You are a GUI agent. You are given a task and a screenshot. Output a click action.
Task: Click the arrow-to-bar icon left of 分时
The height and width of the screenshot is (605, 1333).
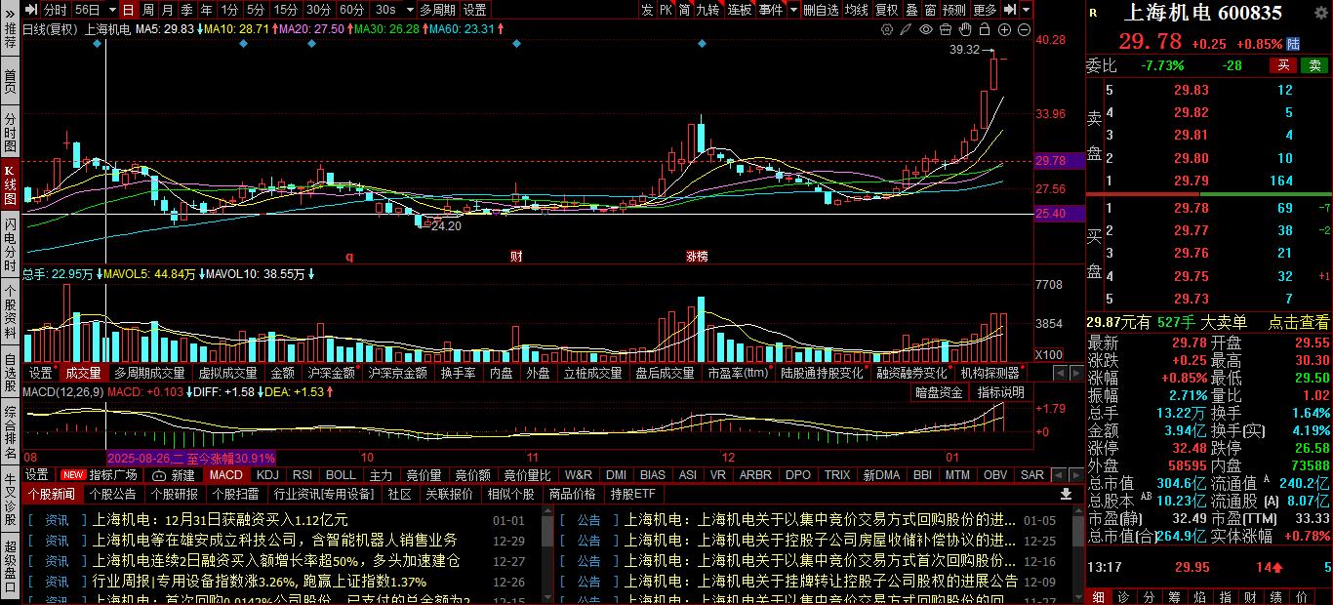31,10
